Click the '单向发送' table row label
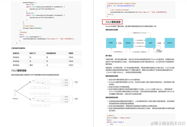Image resolution: width=187 pixels, height=127 pixels. pyautogui.click(x=16, y=65)
